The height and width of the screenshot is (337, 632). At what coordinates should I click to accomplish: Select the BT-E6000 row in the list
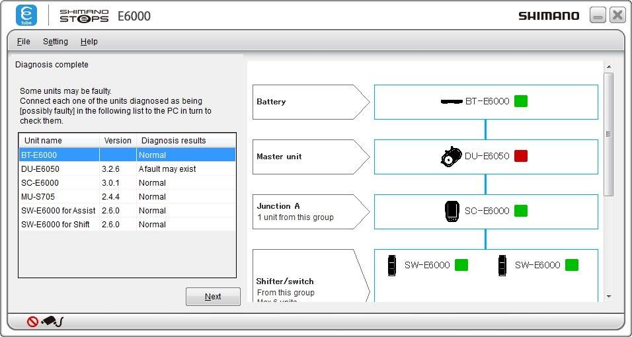[x=128, y=155]
